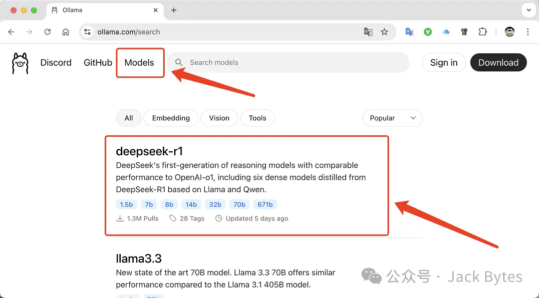Image resolution: width=539 pixels, height=298 pixels.
Task: Open the browser extensions puzzle icon
Action: click(483, 31)
